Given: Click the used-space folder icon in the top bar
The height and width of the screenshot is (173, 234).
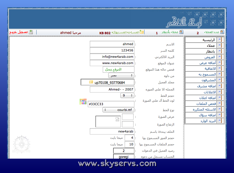Looking at the screenshot, I should 142,32.
